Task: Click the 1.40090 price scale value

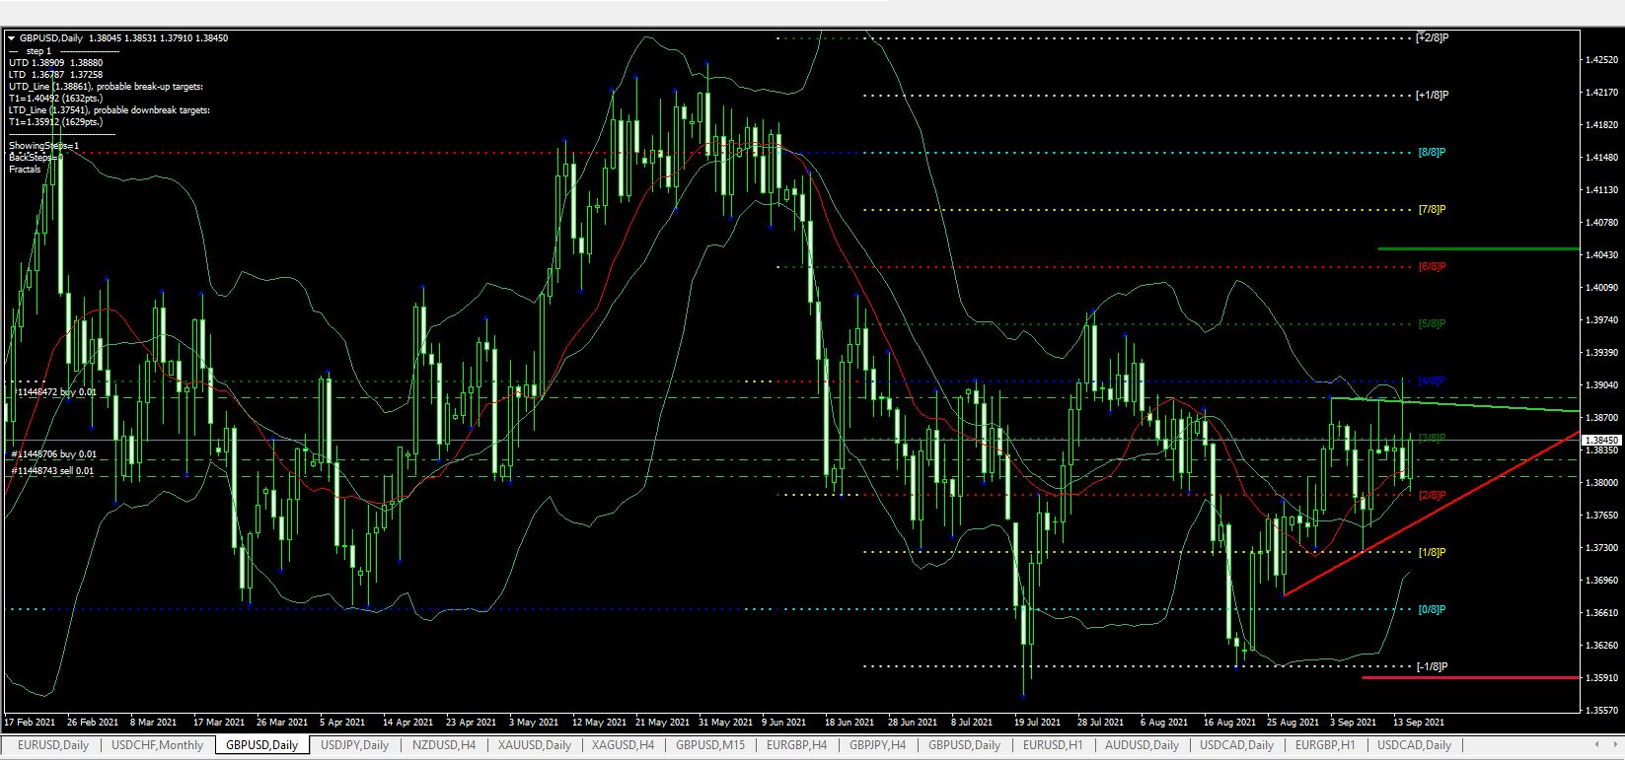Action: point(1599,288)
